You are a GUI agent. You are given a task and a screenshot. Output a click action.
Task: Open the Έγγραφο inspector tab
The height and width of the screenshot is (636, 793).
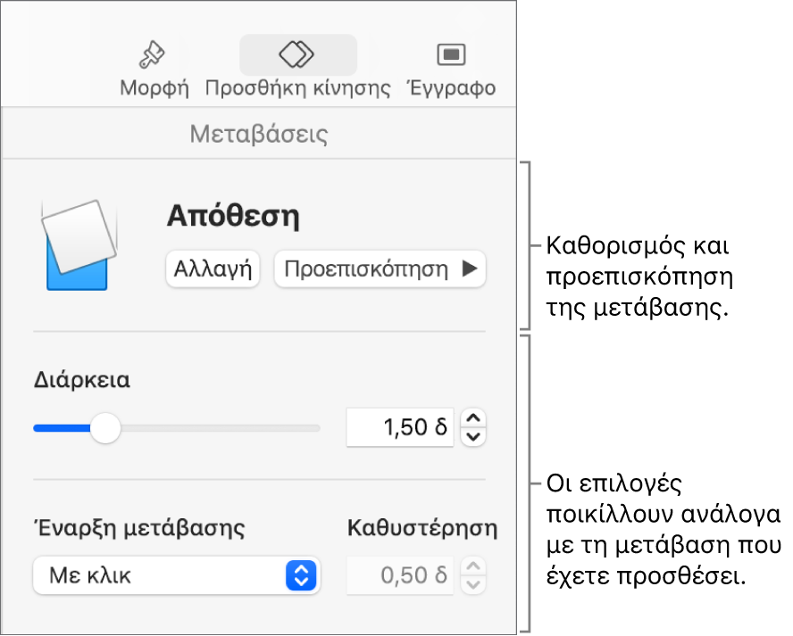(x=451, y=67)
